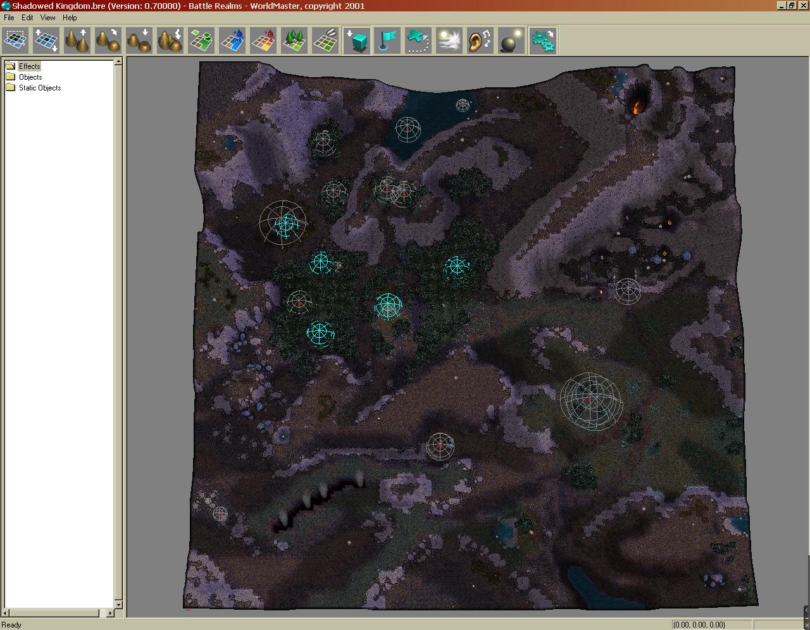The width and height of the screenshot is (810, 630).
Task: Click the teal flag marker tool
Action: click(x=387, y=40)
